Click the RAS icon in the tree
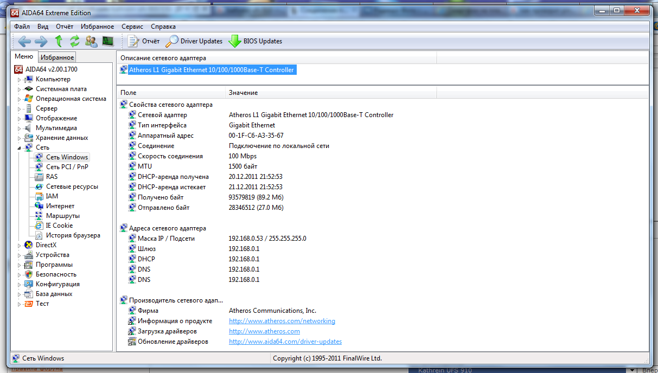The width and height of the screenshot is (658, 373). coord(39,177)
